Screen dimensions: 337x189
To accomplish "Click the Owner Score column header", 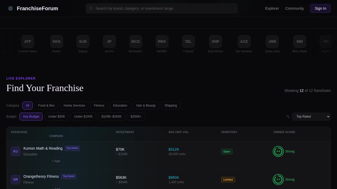I will click(x=284, y=132).
